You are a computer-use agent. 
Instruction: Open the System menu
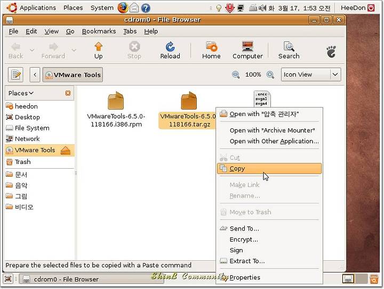click(102, 8)
